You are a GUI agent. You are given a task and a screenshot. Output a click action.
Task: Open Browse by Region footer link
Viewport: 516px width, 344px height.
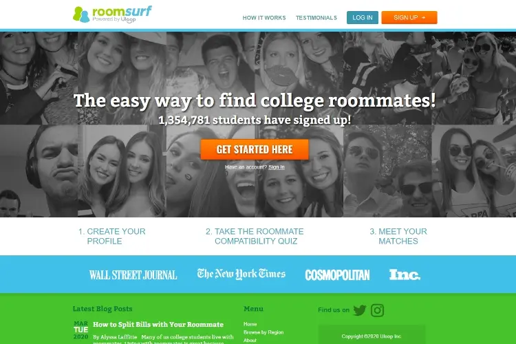point(264,332)
